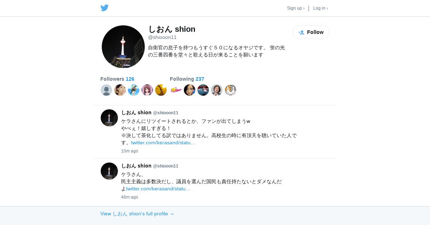Select the second follower avatar with woman's face
Viewport: 430px width, 225px height.
[120, 90]
